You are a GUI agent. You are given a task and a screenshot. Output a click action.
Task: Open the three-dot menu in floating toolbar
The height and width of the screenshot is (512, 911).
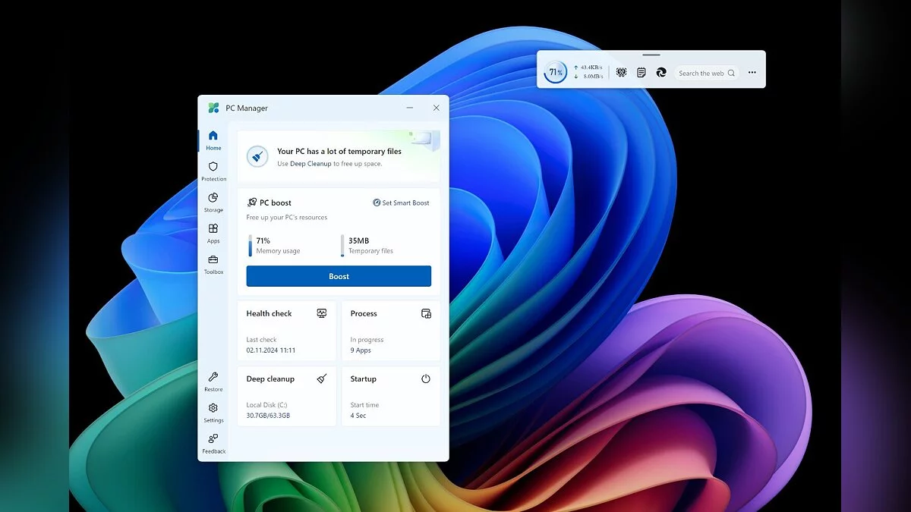pyautogui.click(x=752, y=73)
